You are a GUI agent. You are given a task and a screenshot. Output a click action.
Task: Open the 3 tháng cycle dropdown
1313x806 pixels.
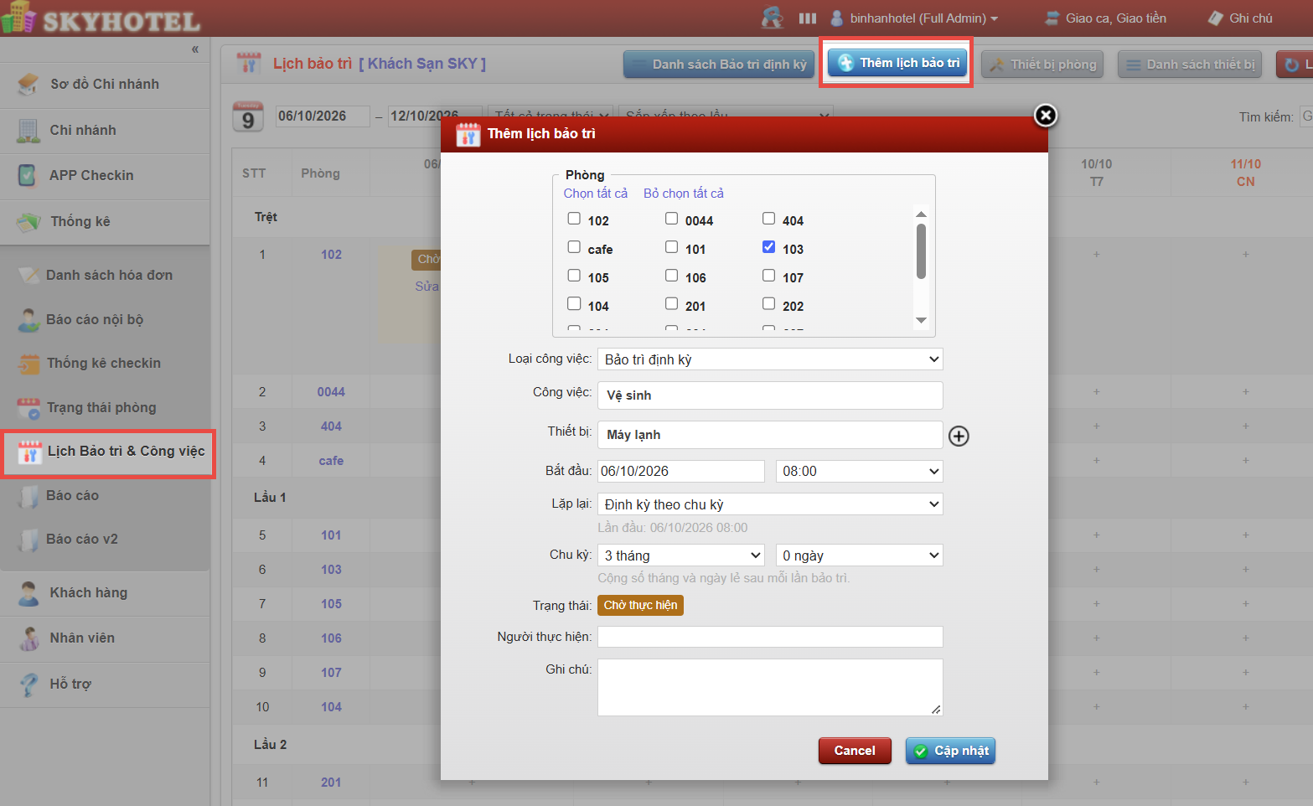[681, 555]
